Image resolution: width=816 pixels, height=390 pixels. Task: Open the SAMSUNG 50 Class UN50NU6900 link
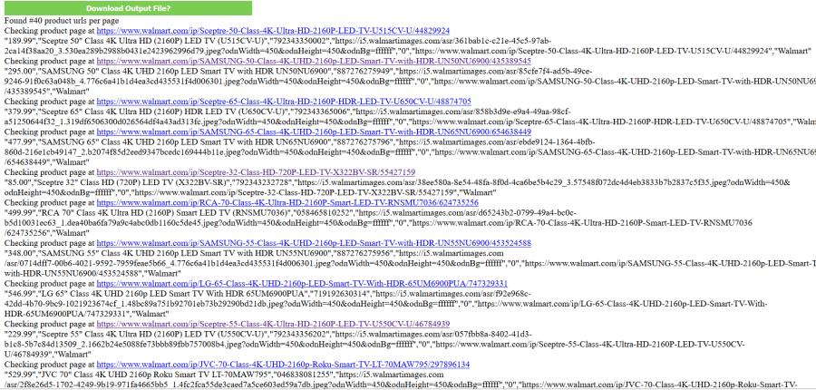[314, 61]
